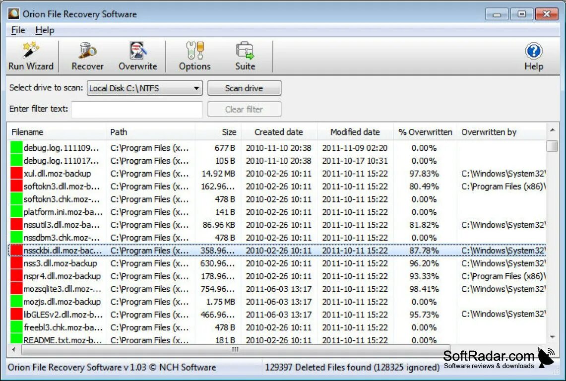Focus the Enter filter text field
This screenshot has width=566, height=381.
(x=137, y=109)
